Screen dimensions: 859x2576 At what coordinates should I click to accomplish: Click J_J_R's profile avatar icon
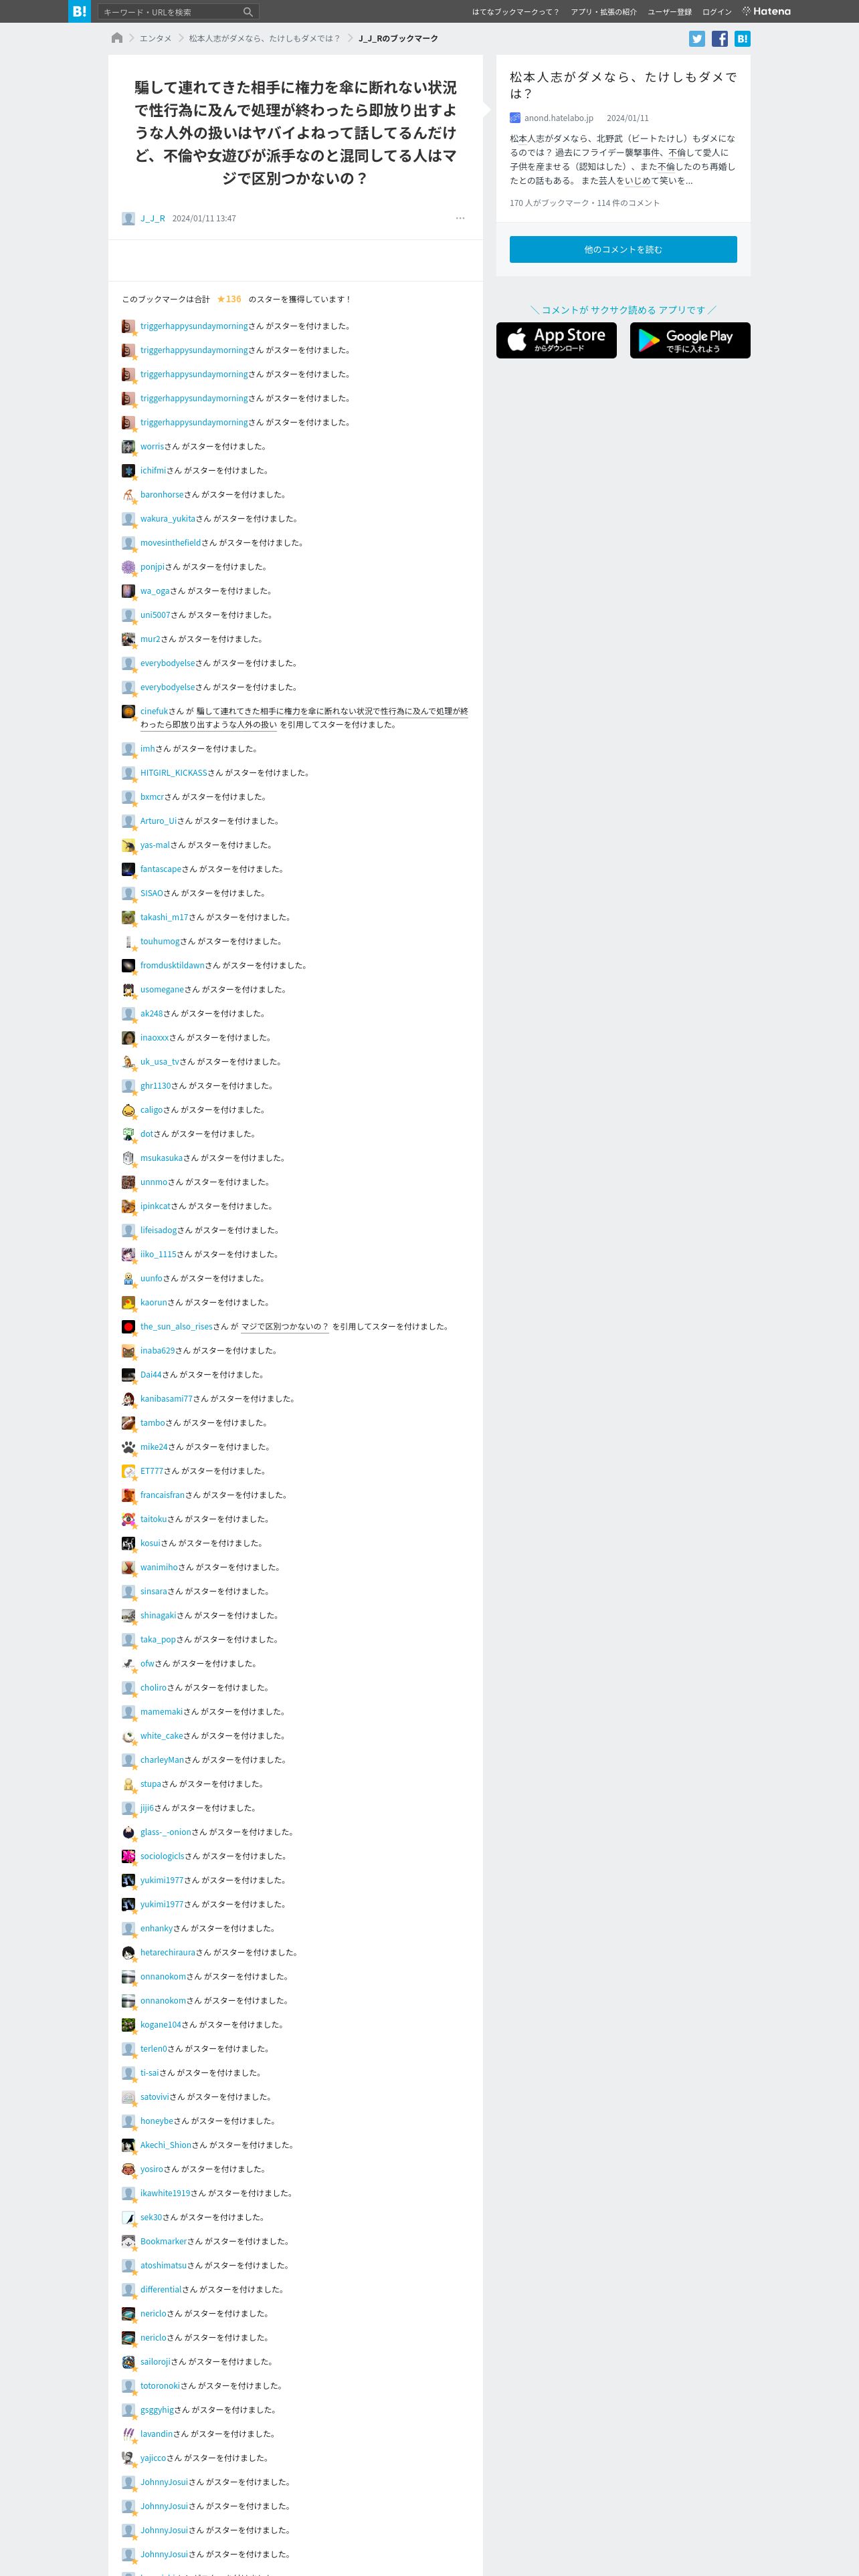coord(128,218)
